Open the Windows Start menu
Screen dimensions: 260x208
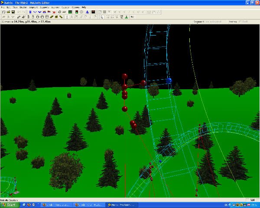pyautogui.click(x=10, y=205)
